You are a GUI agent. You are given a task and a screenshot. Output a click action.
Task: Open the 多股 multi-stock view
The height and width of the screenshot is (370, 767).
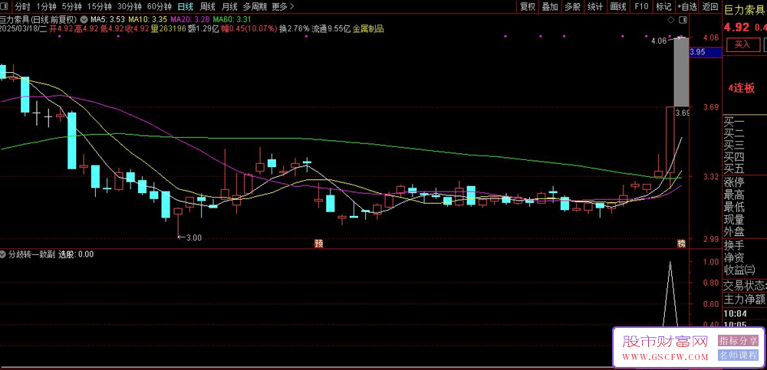tap(572, 6)
